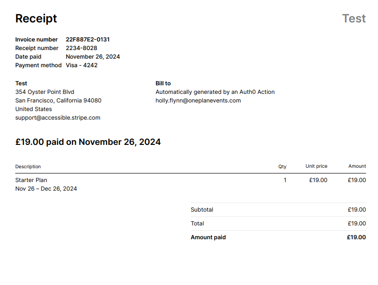This screenshot has height=285, width=378.
Task: Click the holly.flynn@oneplanevents.com email address
Action: tap(198, 101)
